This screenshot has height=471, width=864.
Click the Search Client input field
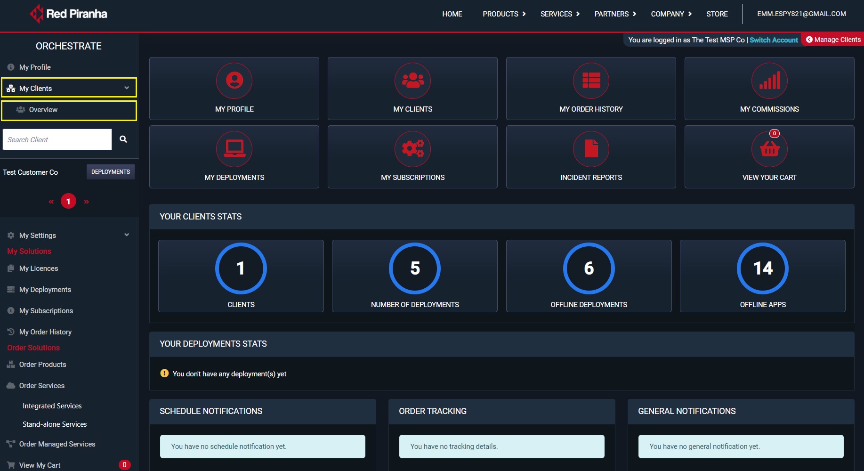click(57, 139)
